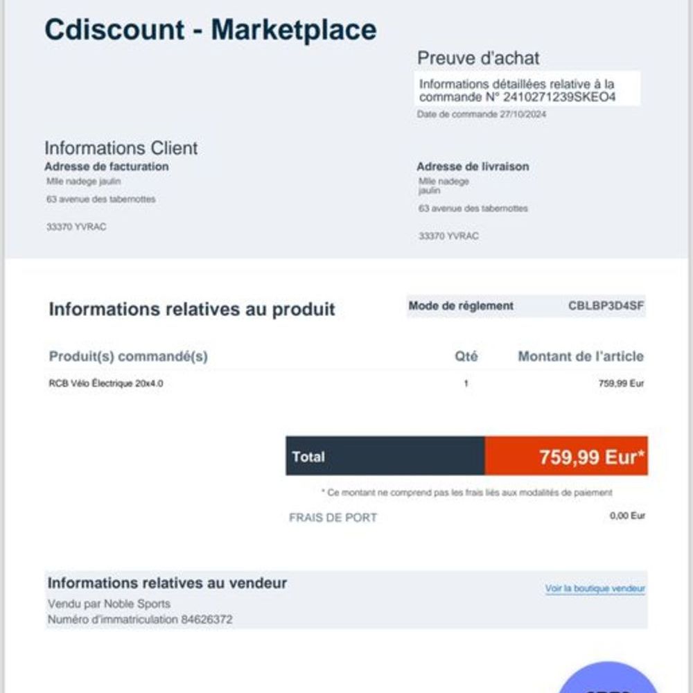Image resolution: width=693 pixels, height=693 pixels.
Task: Click the 0,00 Eur shipping amount
Action: [627, 516]
